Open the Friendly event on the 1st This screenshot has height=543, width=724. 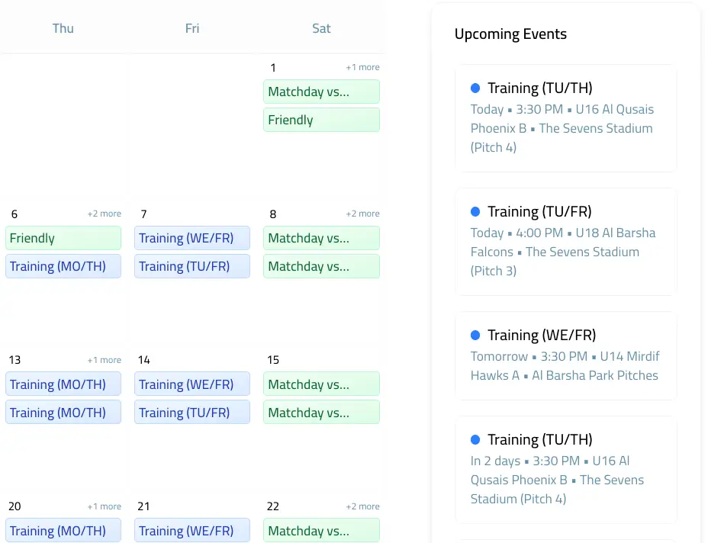(321, 120)
